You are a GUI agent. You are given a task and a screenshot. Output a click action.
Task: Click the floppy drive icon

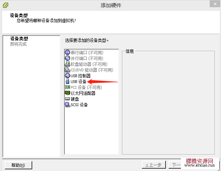pyautogui.click(x=67, y=64)
